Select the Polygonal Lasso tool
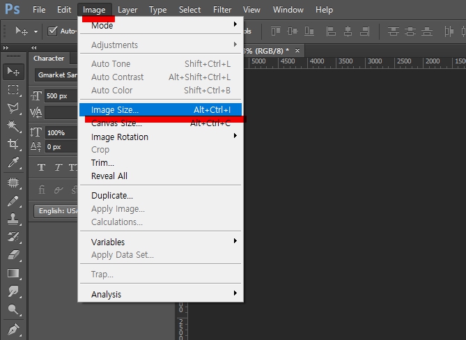The image size is (466, 340). click(x=13, y=108)
